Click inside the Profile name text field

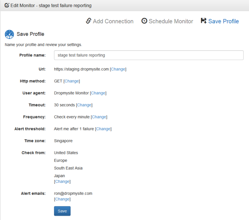[x=149, y=55]
